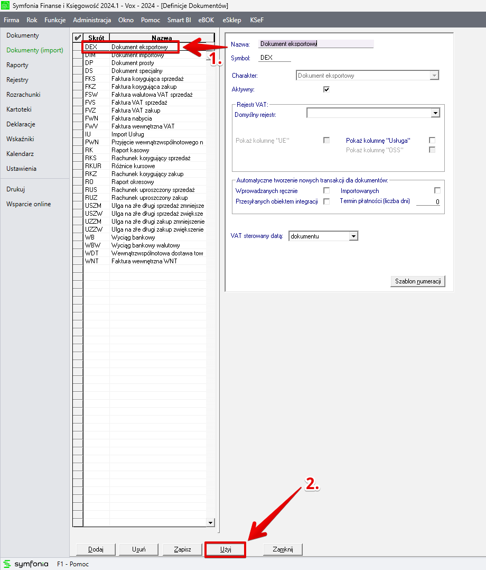This screenshot has width=486, height=570.
Task: Open the Domyślny rejestr dropdown
Action: click(435, 113)
